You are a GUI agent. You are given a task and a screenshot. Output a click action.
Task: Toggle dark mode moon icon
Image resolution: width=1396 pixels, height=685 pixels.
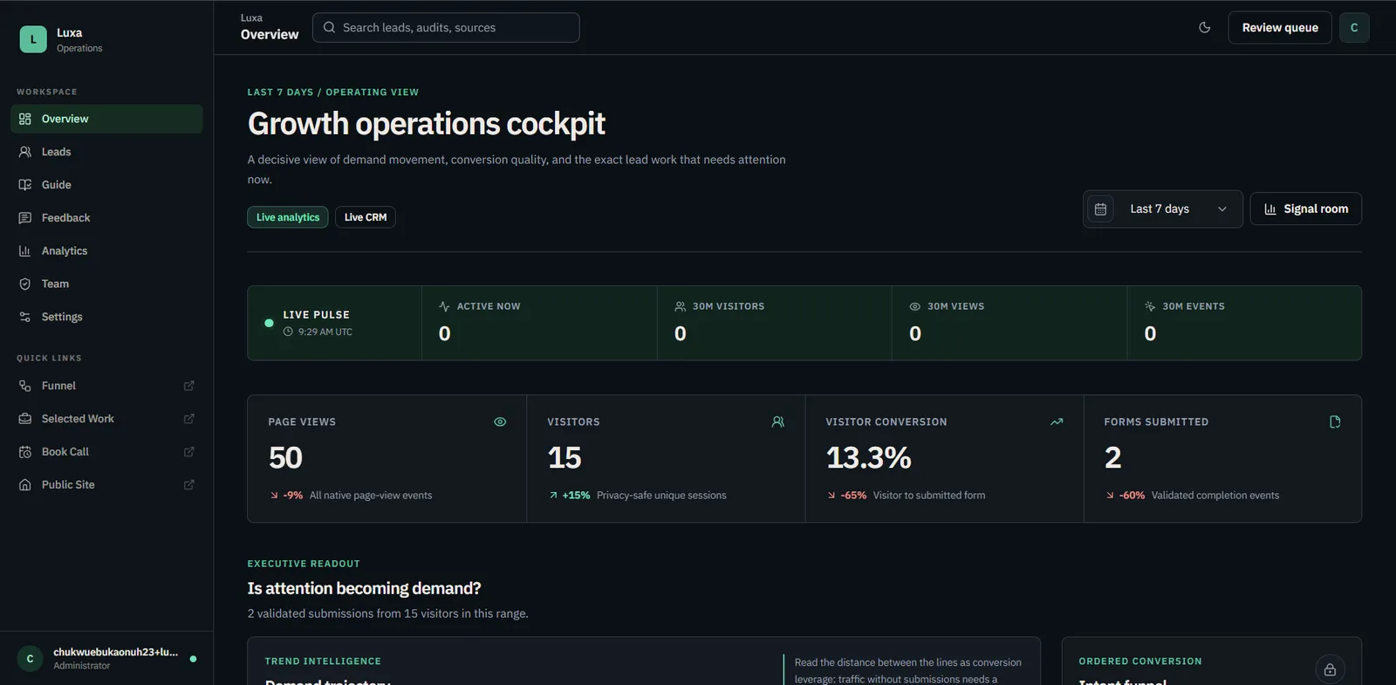coord(1204,27)
